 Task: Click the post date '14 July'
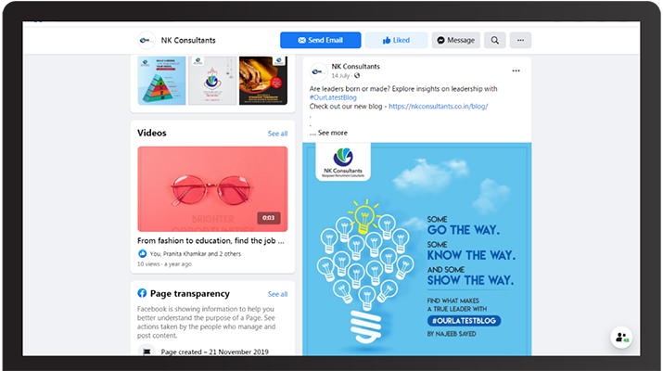(340, 76)
